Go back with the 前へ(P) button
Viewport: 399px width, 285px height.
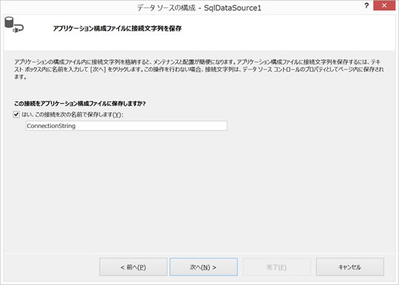(x=133, y=267)
